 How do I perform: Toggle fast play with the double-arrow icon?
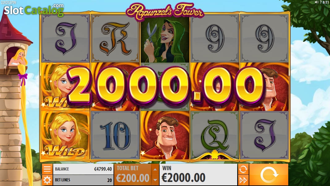coord(243,180)
